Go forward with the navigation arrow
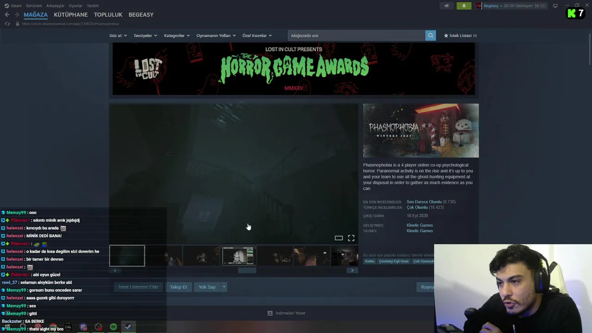 click(x=17, y=15)
